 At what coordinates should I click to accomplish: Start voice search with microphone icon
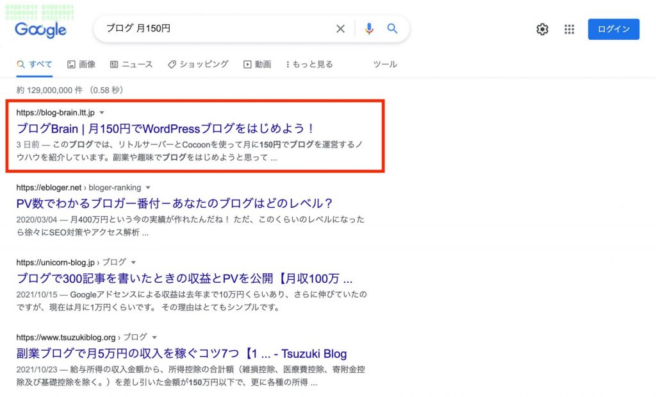click(369, 28)
